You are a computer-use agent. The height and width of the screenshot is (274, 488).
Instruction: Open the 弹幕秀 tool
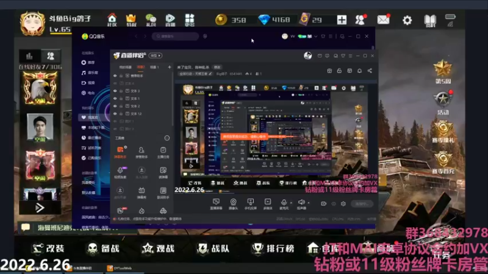[x=142, y=192]
